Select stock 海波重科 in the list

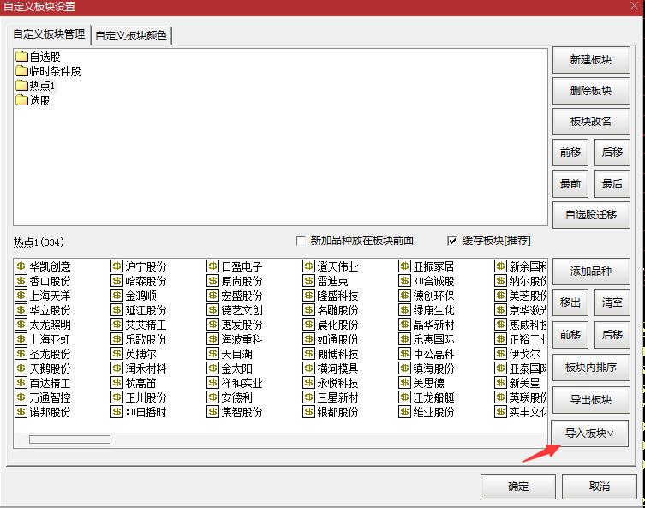pos(242,339)
